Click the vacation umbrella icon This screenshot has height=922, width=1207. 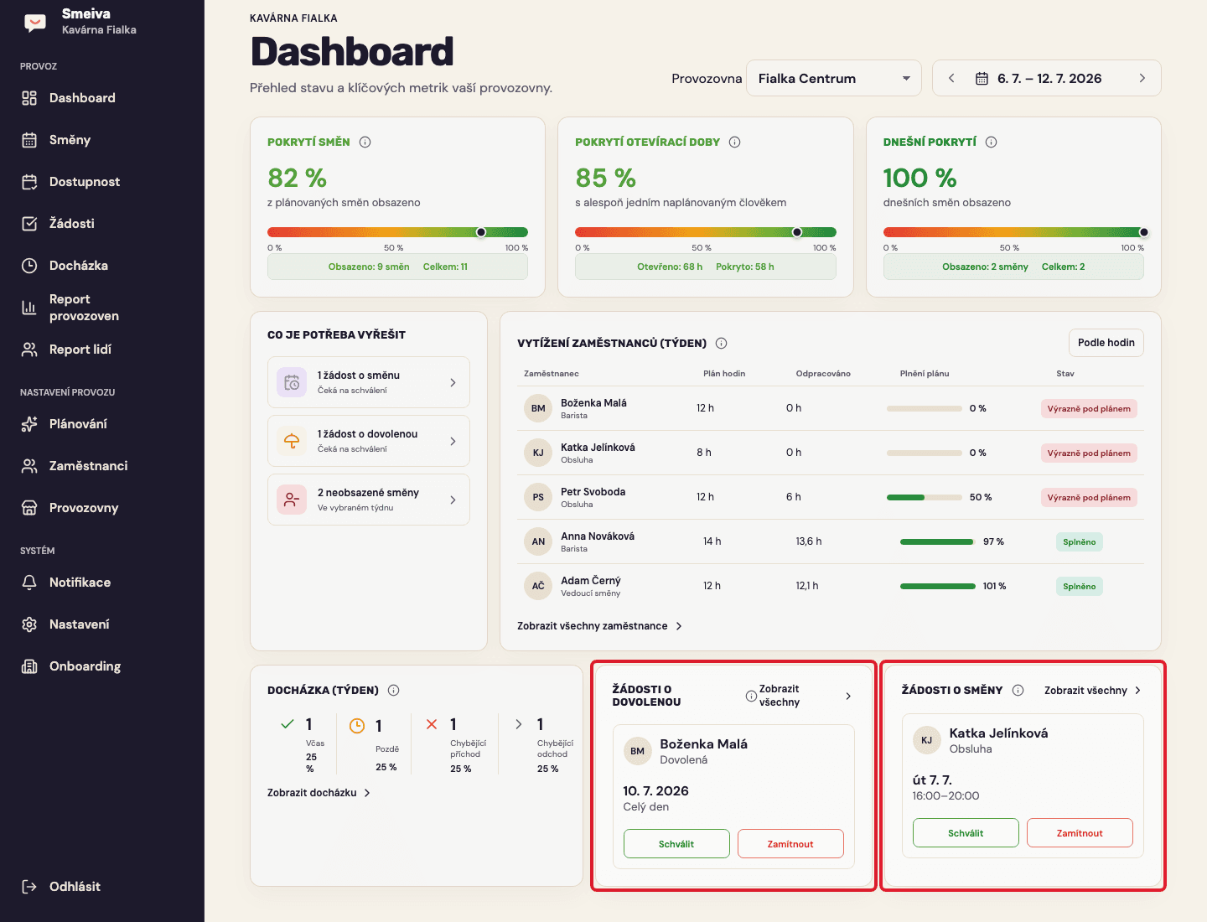[292, 441]
